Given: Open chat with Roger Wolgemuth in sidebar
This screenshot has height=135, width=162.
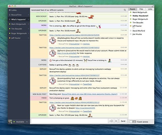Looking at the screenshot, I should click(19, 33).
